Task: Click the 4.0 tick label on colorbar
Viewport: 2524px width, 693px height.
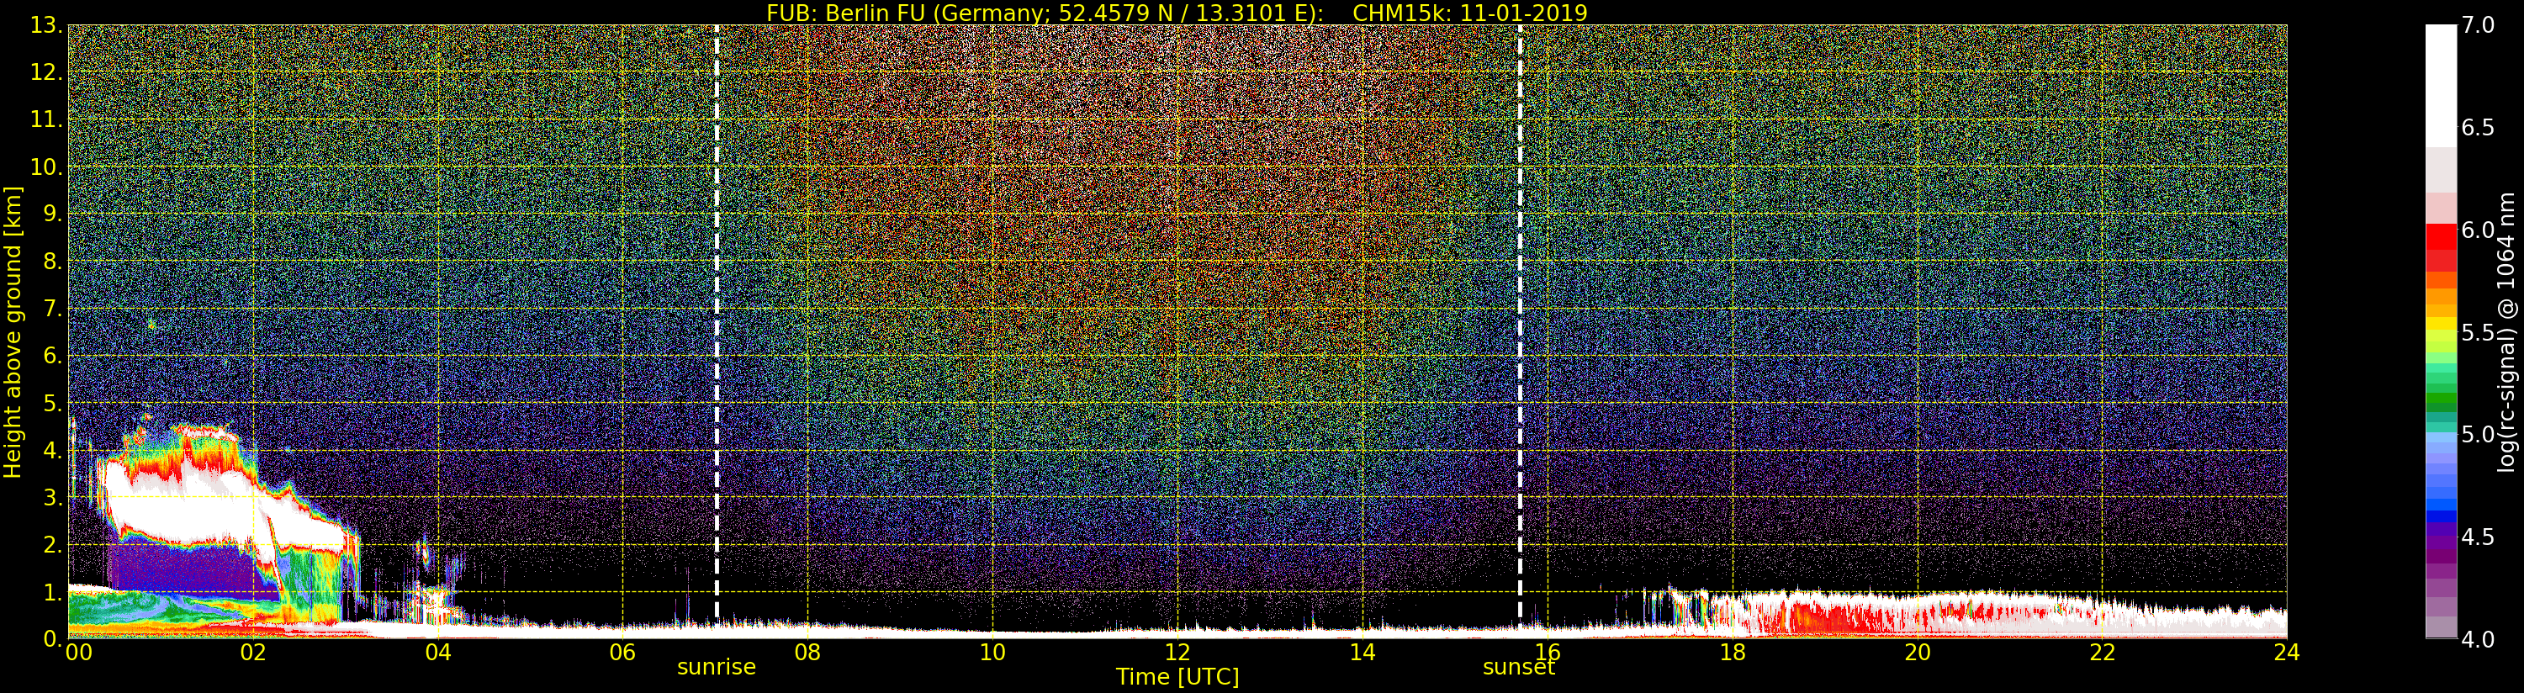Action: pos(2478,639)
